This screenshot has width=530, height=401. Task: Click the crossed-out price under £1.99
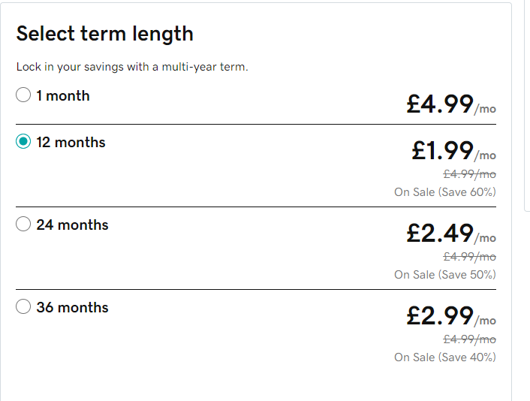click(469, 174)
